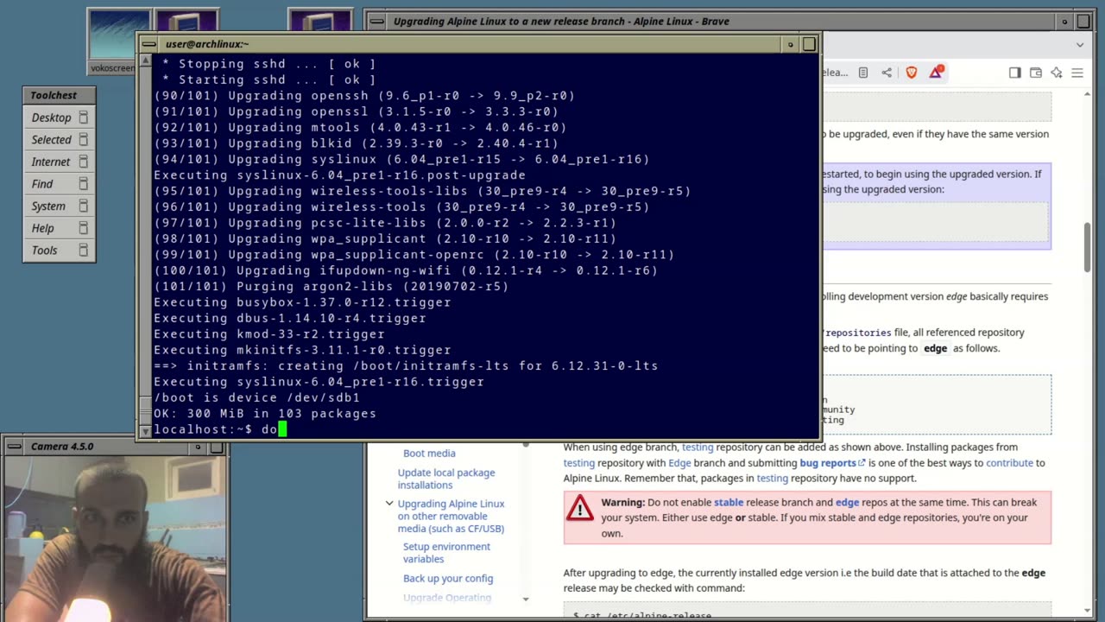
Task: Follow 'contribute' link in wiki text
Action: [1009, 463]
